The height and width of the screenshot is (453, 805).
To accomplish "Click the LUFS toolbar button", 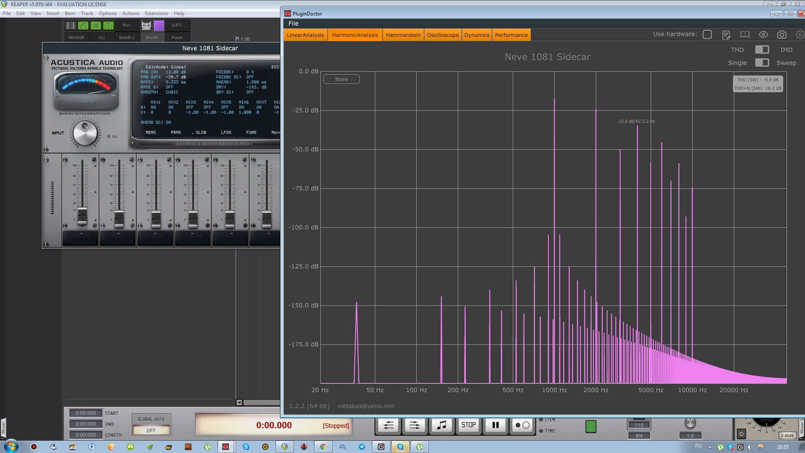I will [x=177, y=25].
